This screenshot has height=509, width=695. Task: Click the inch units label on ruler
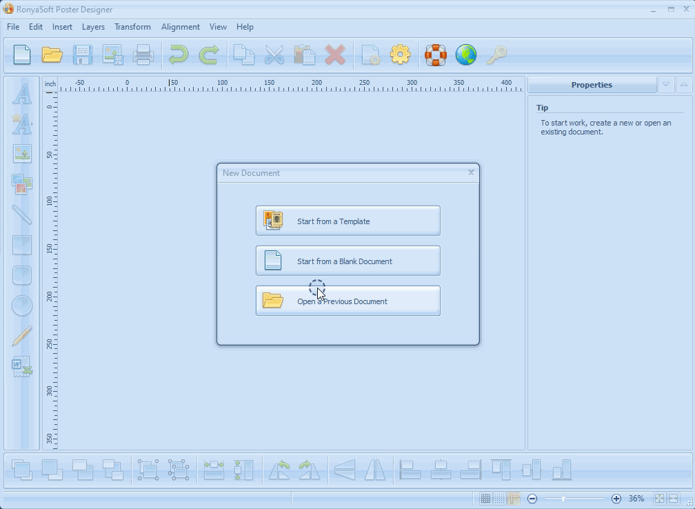pos(50,84)
